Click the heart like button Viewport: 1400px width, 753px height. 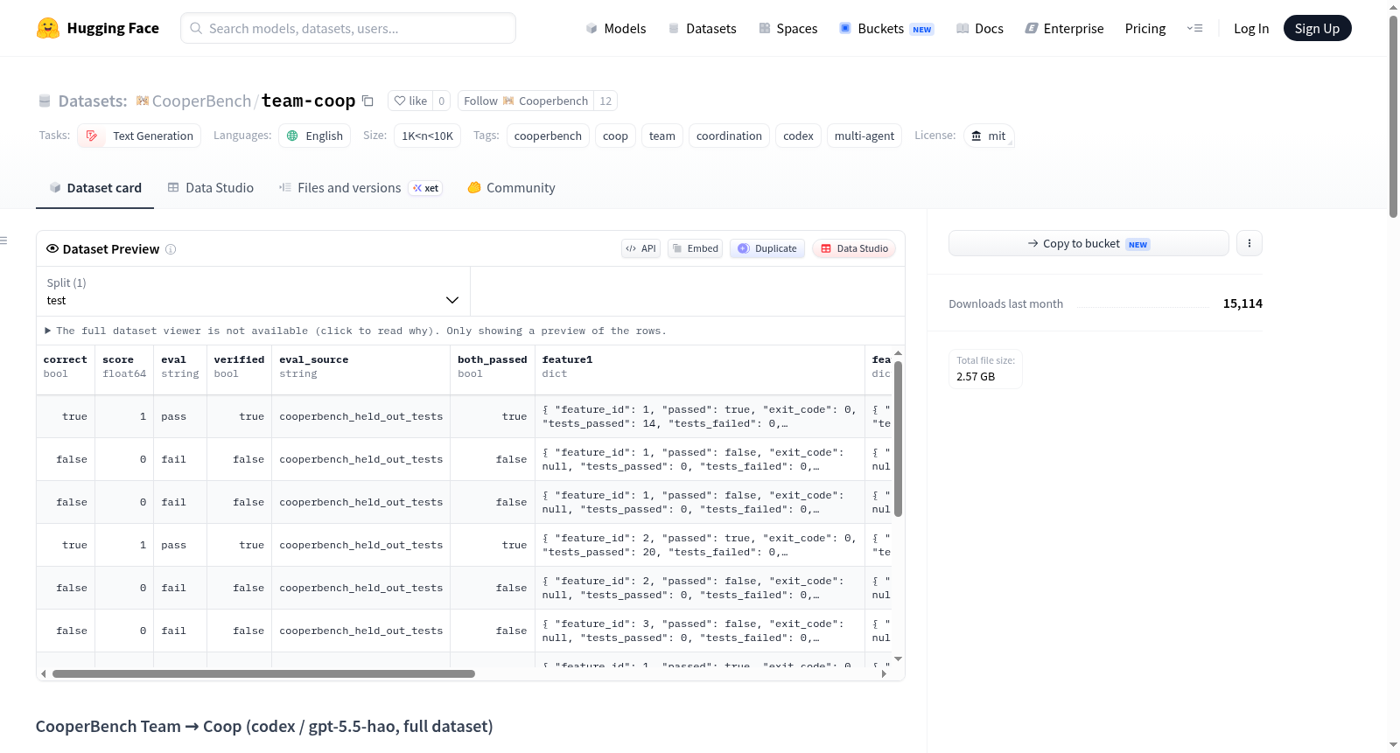410,101
